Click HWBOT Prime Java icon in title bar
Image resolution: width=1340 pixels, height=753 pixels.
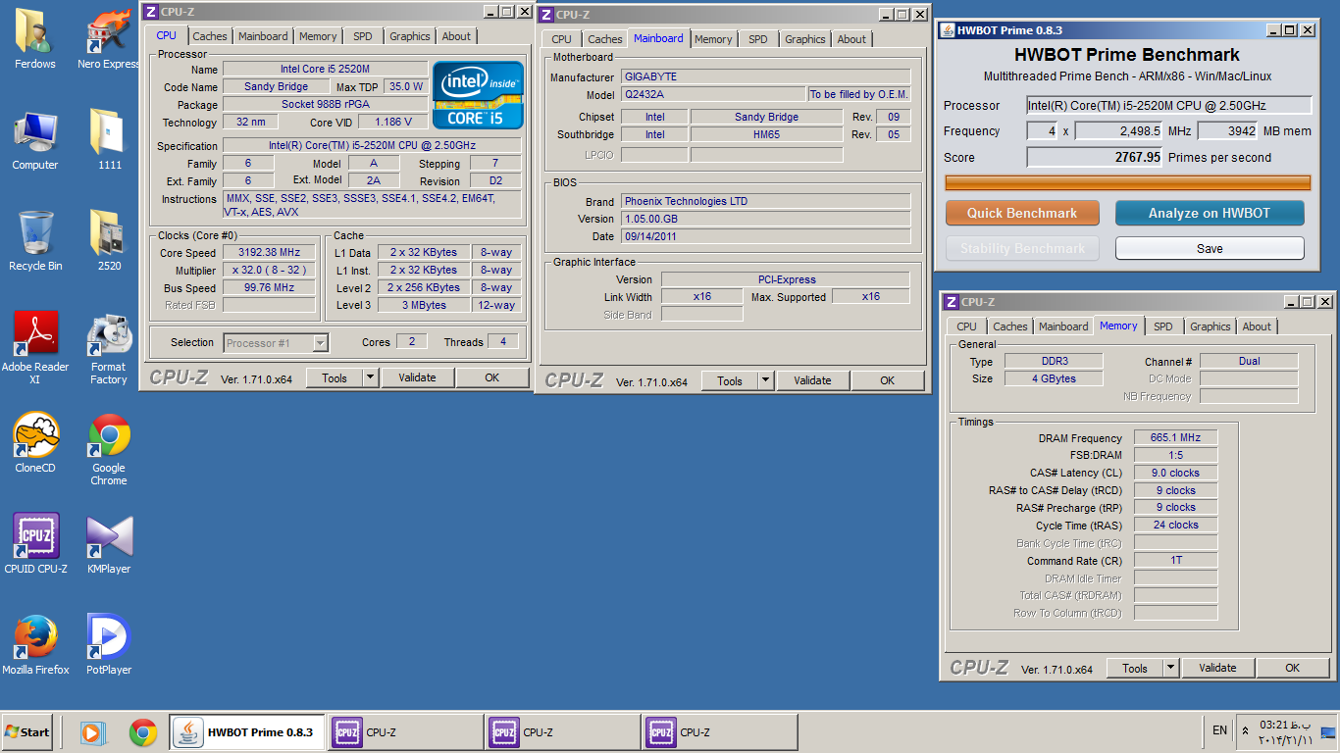(949, 30)
